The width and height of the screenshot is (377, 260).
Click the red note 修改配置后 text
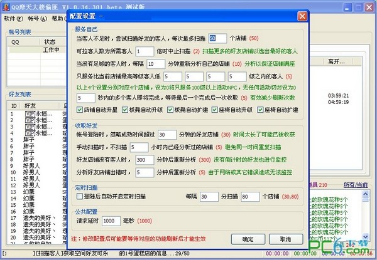138,239
